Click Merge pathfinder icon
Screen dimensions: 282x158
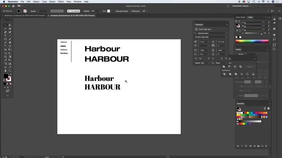pyautogui.click(x=236, y=74)
